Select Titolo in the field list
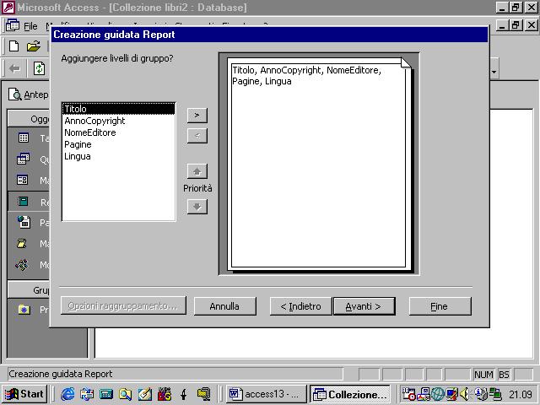Image resolution: width=540 pixels, height=405 pixels. (118, 109)
